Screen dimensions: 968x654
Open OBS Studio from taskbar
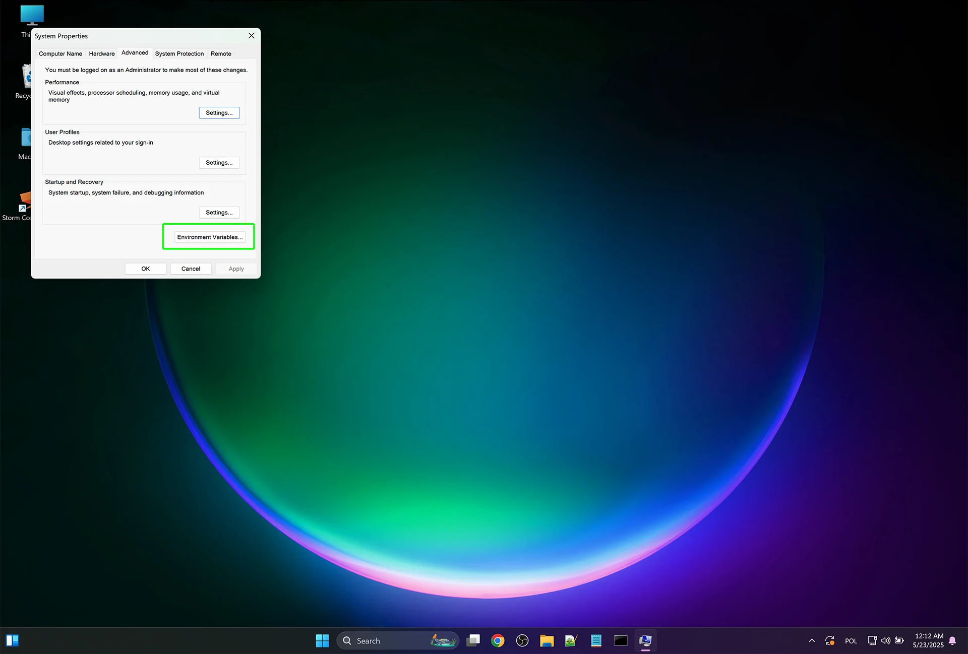click(522, 641)
